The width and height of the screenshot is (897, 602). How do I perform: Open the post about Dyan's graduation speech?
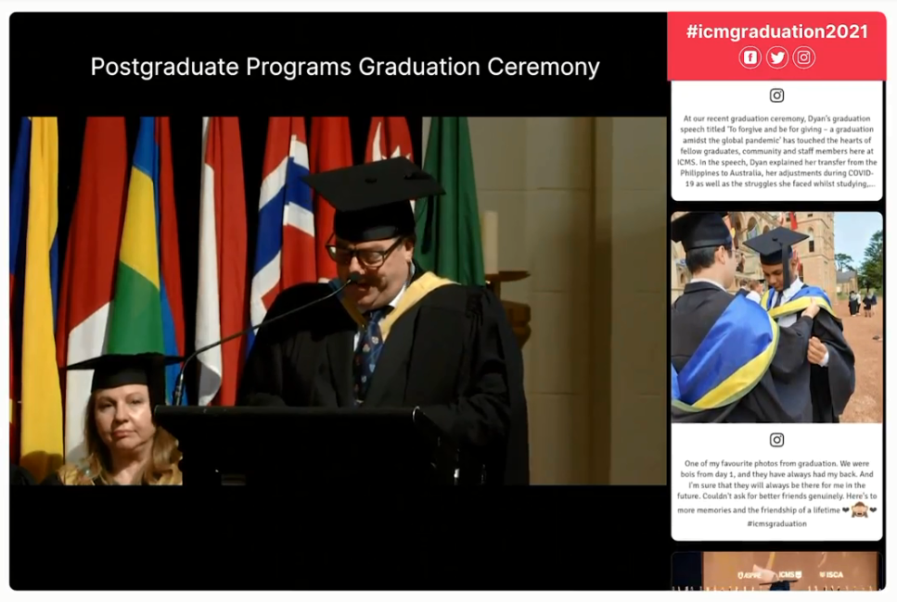point(776,151)
